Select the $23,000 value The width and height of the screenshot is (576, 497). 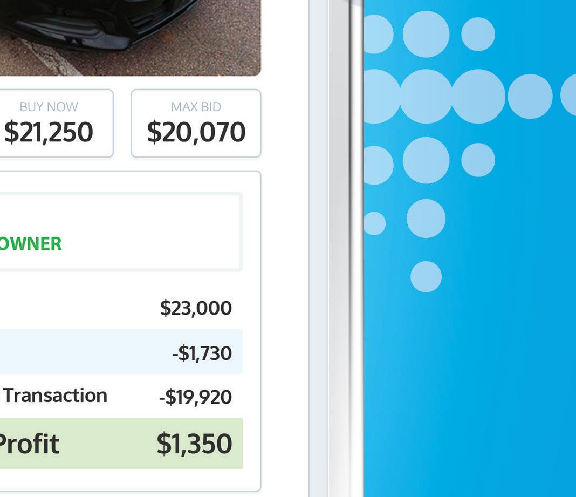pyautogui.click(x=196, y=308)
